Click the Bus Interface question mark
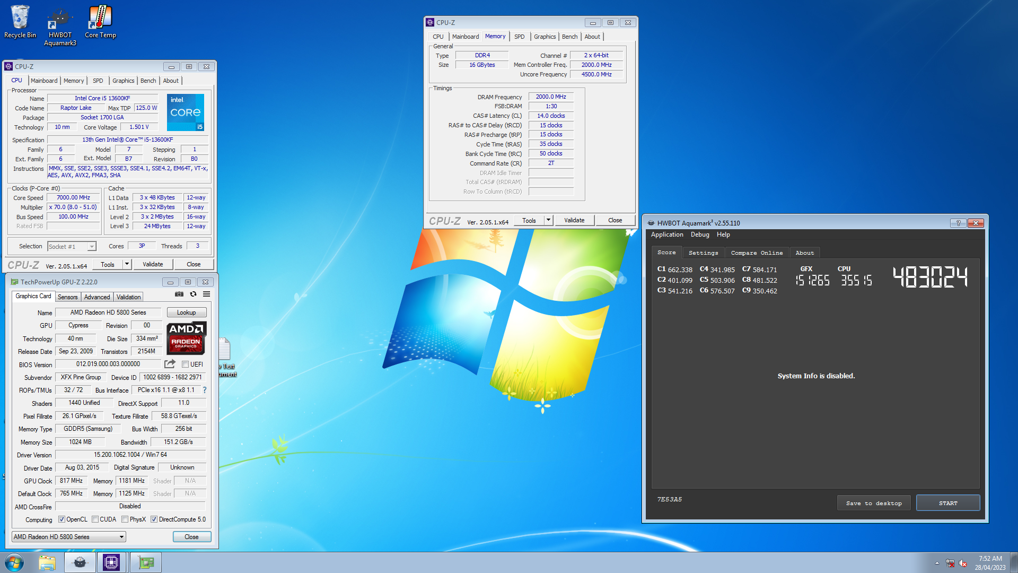The height and width of the screenshot is (573, 1018). coord(205,390)
